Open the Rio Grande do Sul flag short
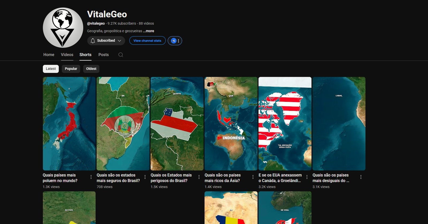 tap(123, 124)
